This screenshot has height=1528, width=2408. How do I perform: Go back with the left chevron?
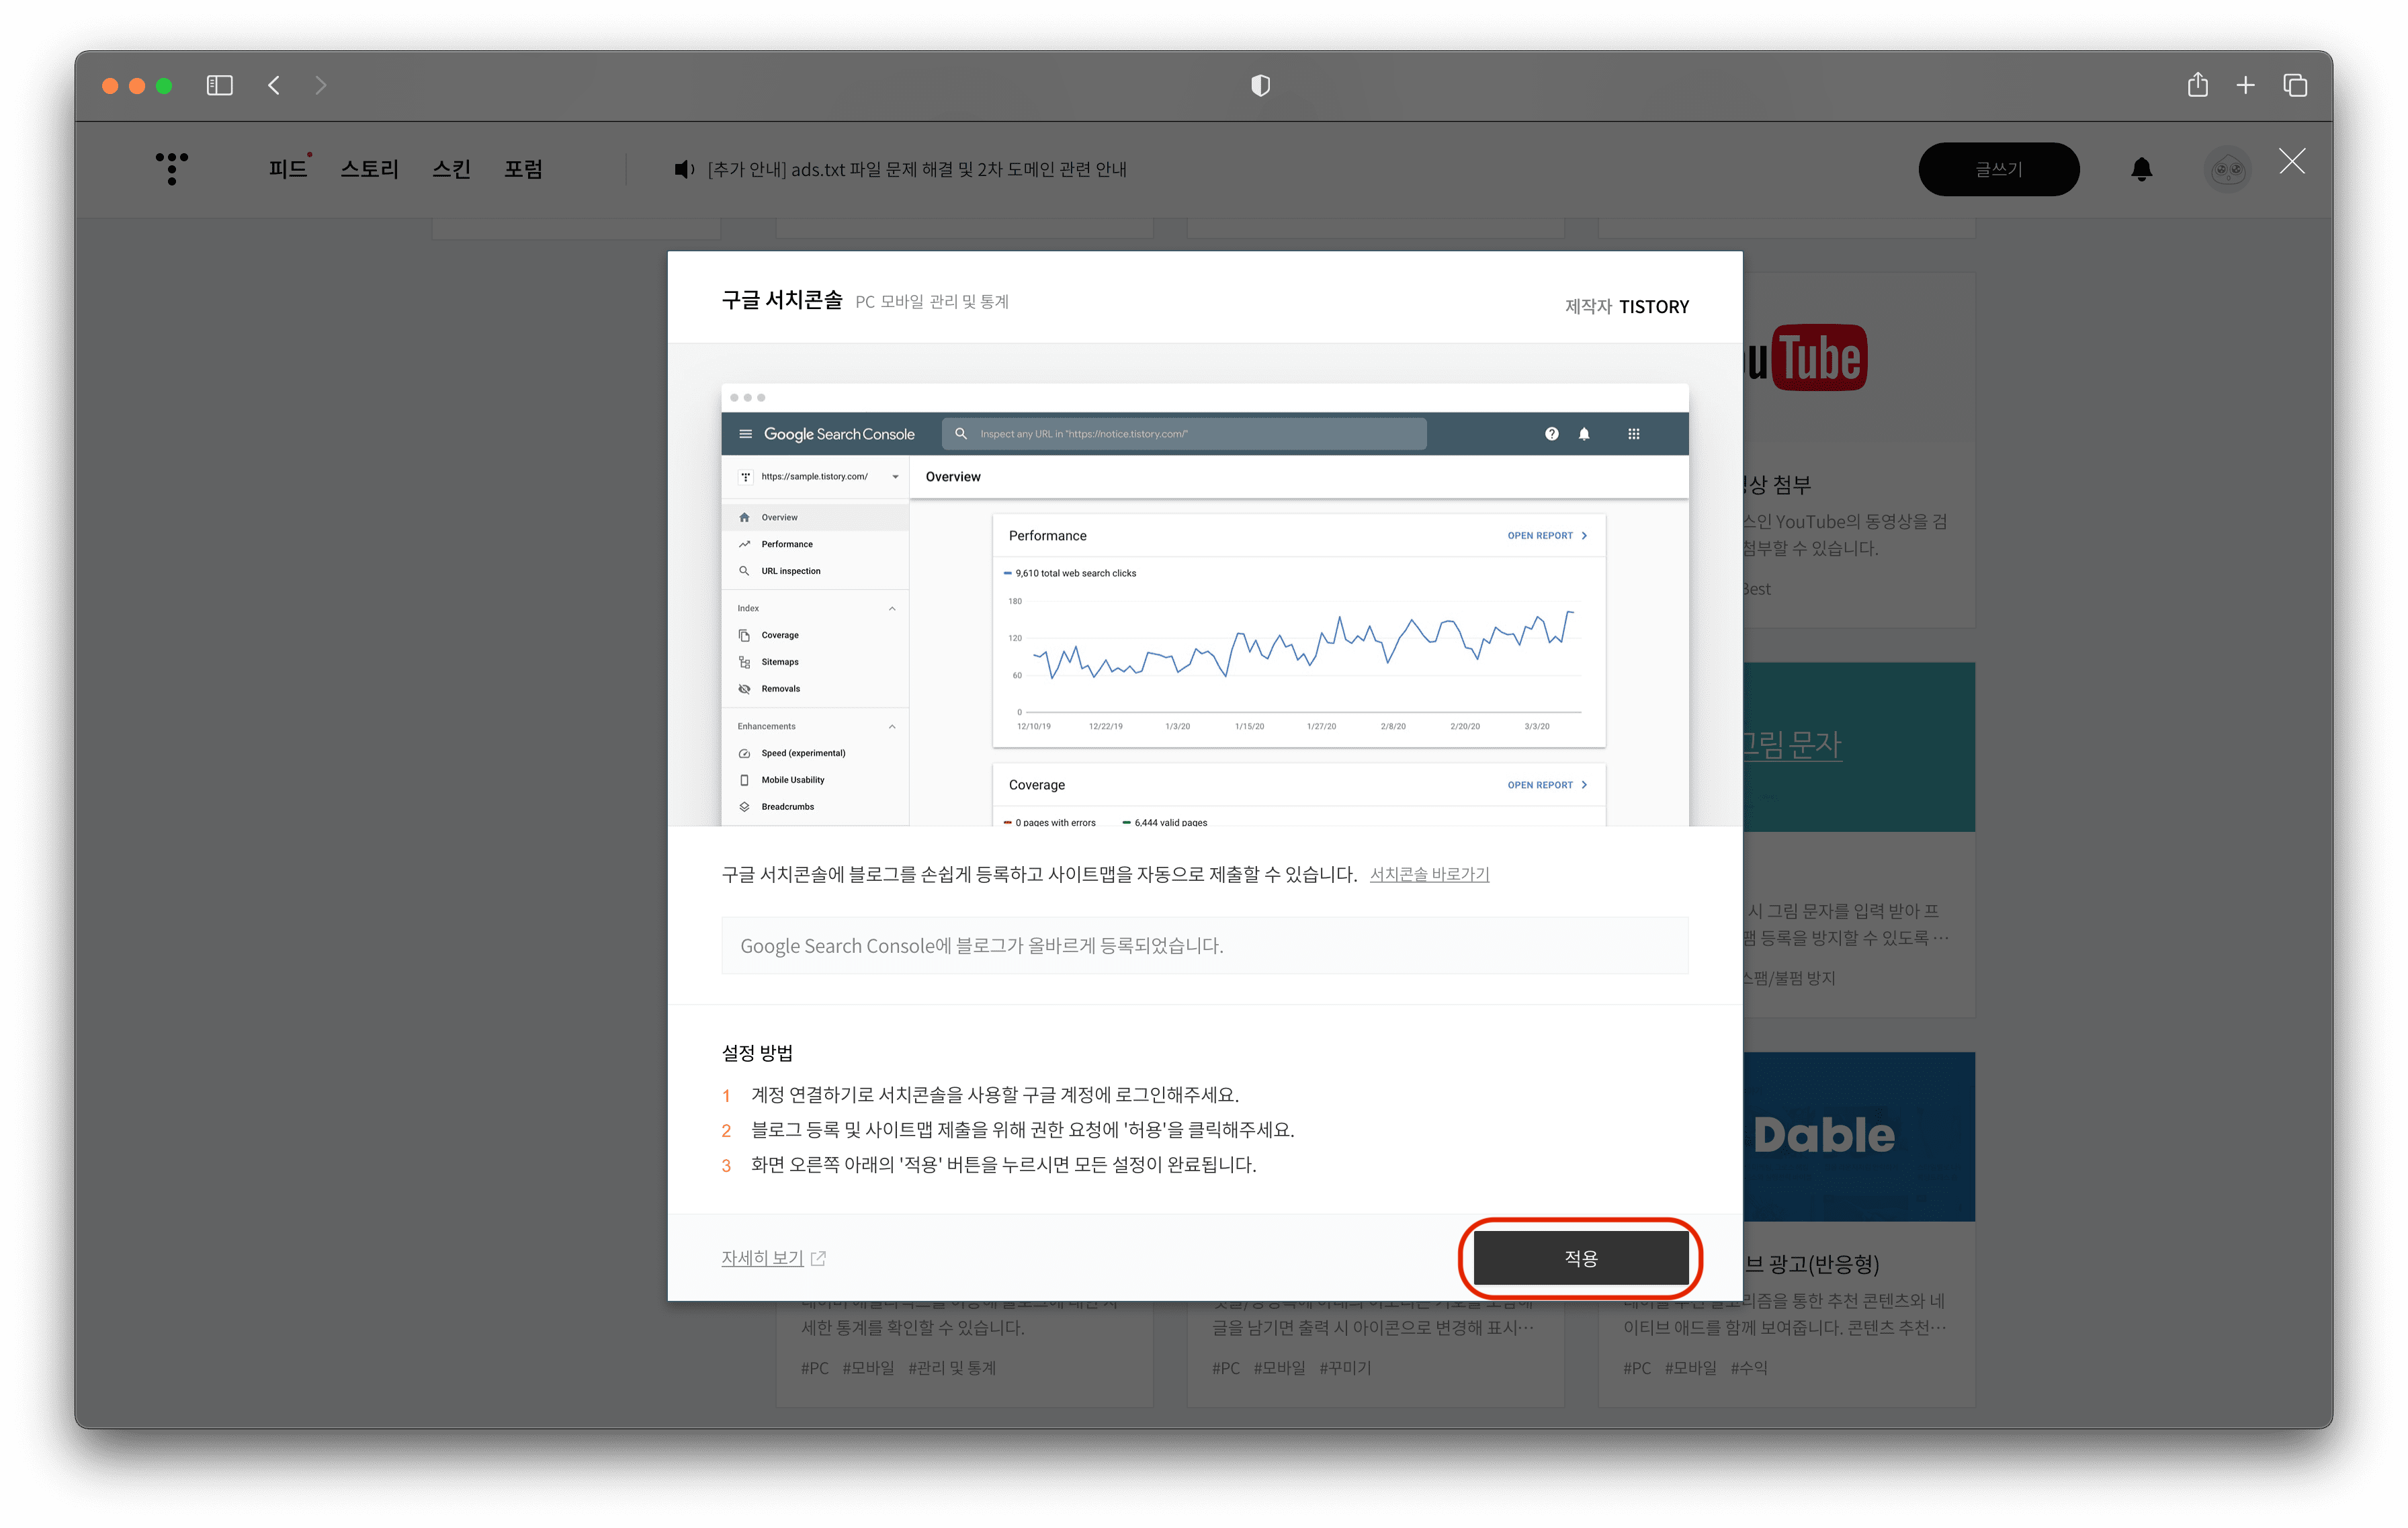coord(274,86)
